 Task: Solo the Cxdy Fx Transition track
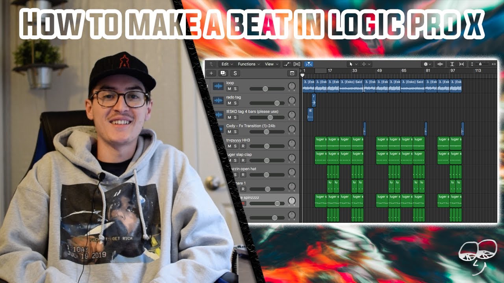235,132
